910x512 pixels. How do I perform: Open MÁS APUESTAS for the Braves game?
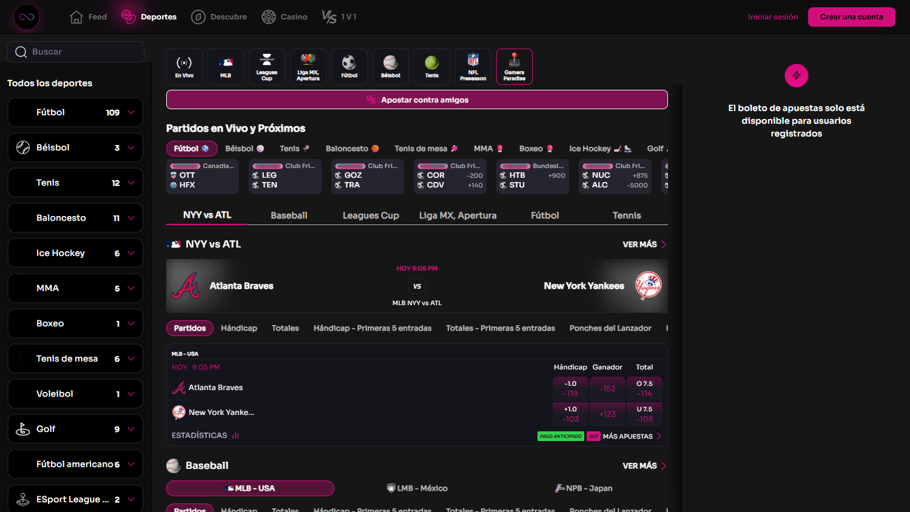coord(632,436)
